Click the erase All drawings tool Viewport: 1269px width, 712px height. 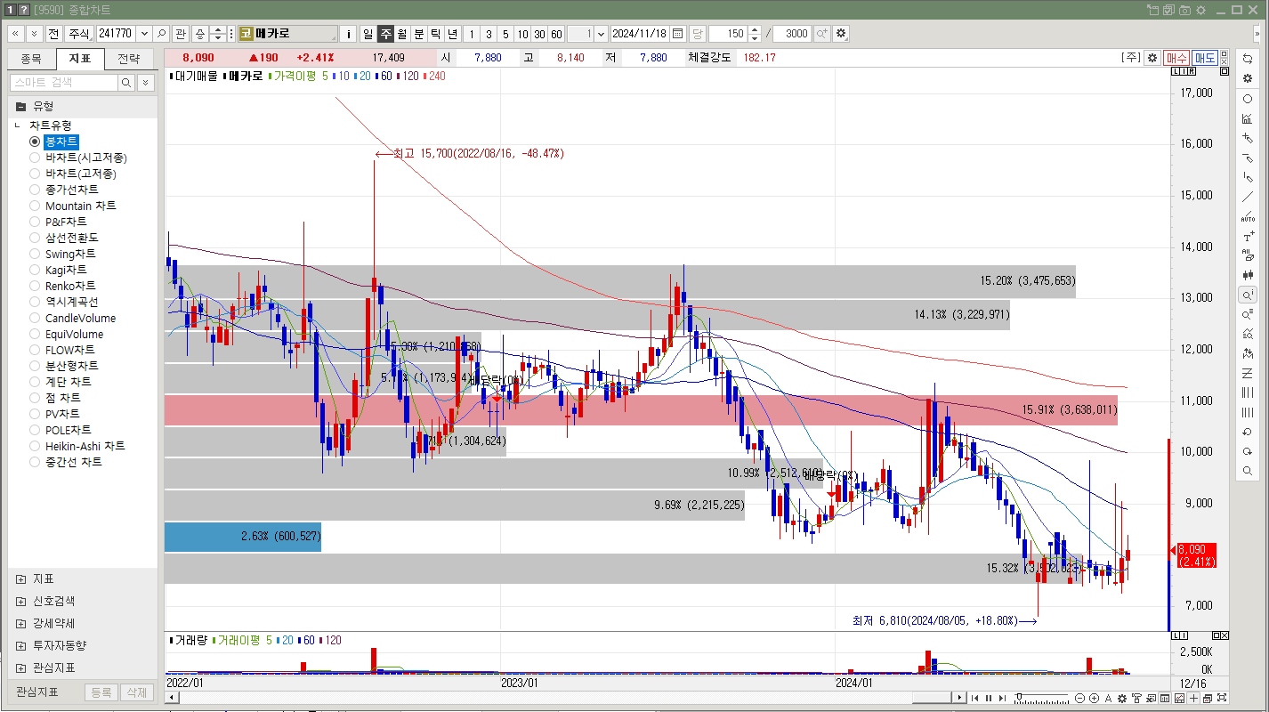pyautogui.click(x=1248, y=255)
